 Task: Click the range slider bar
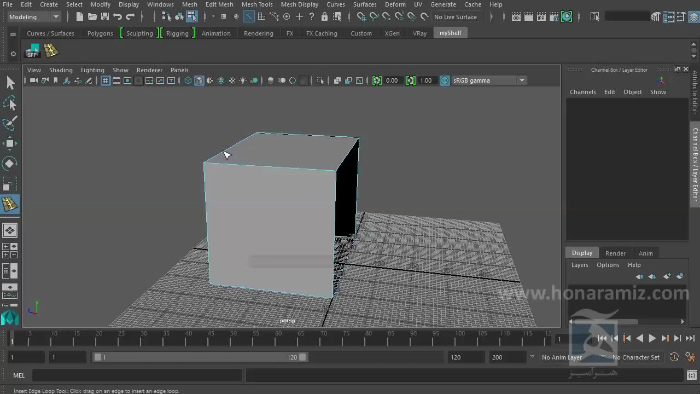pyautogui.click(x=200, y=357)
